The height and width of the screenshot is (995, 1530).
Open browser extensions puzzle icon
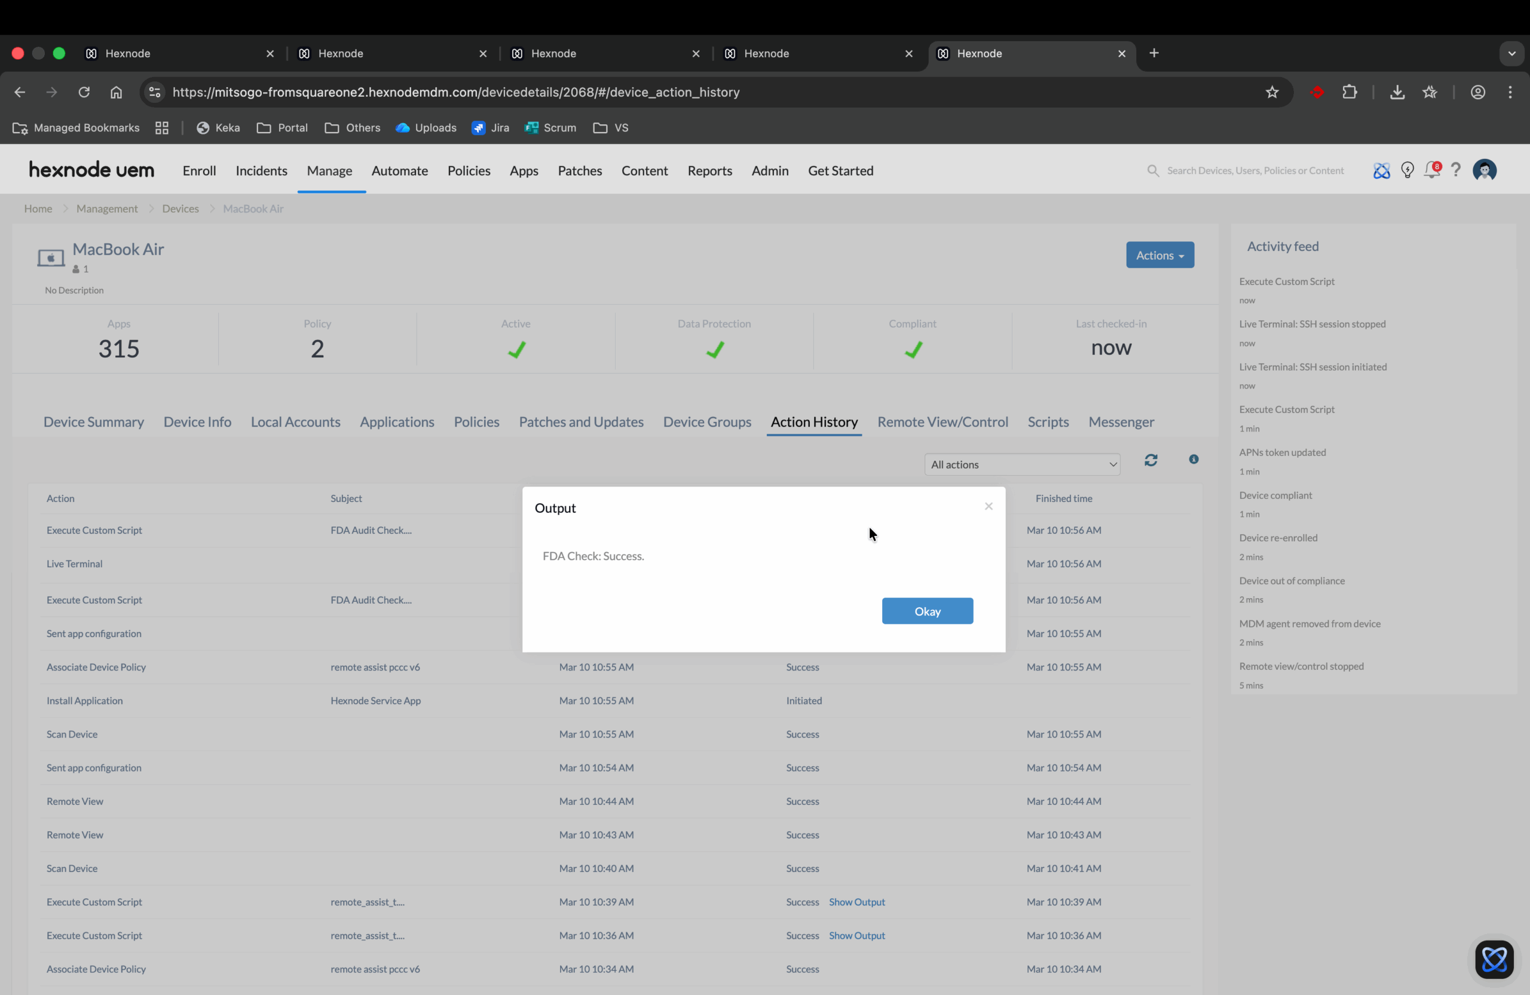(x=1350, y=92)
